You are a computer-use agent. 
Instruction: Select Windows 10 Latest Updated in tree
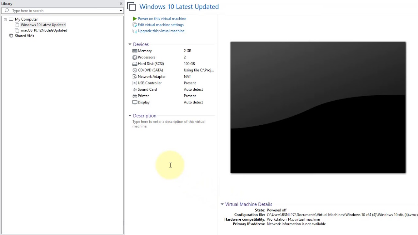point(43,25)
